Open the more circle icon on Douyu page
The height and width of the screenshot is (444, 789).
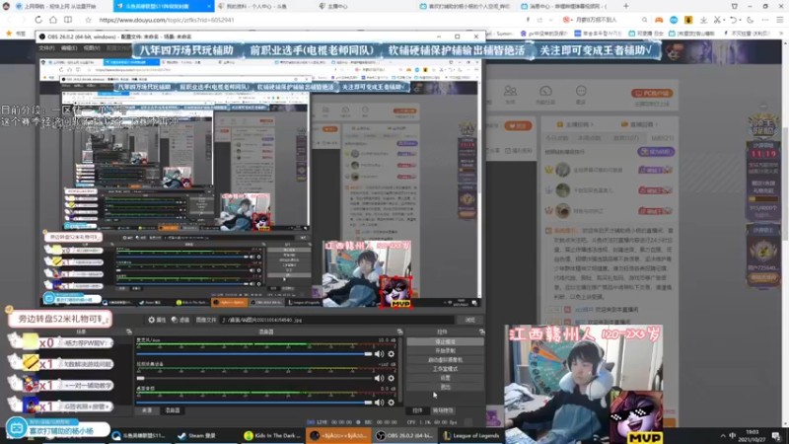click(581, 91)
